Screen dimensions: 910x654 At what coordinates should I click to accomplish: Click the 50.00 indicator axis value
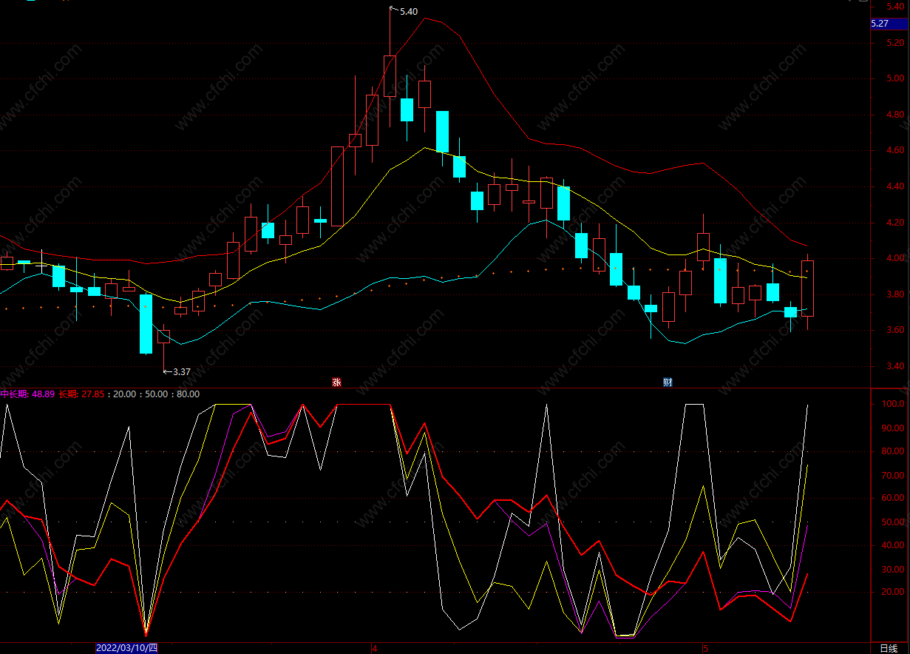click(893, 522)
